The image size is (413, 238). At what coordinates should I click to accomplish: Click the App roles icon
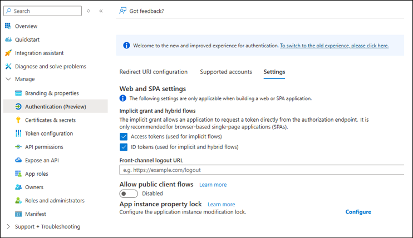[x=18, y=173]
